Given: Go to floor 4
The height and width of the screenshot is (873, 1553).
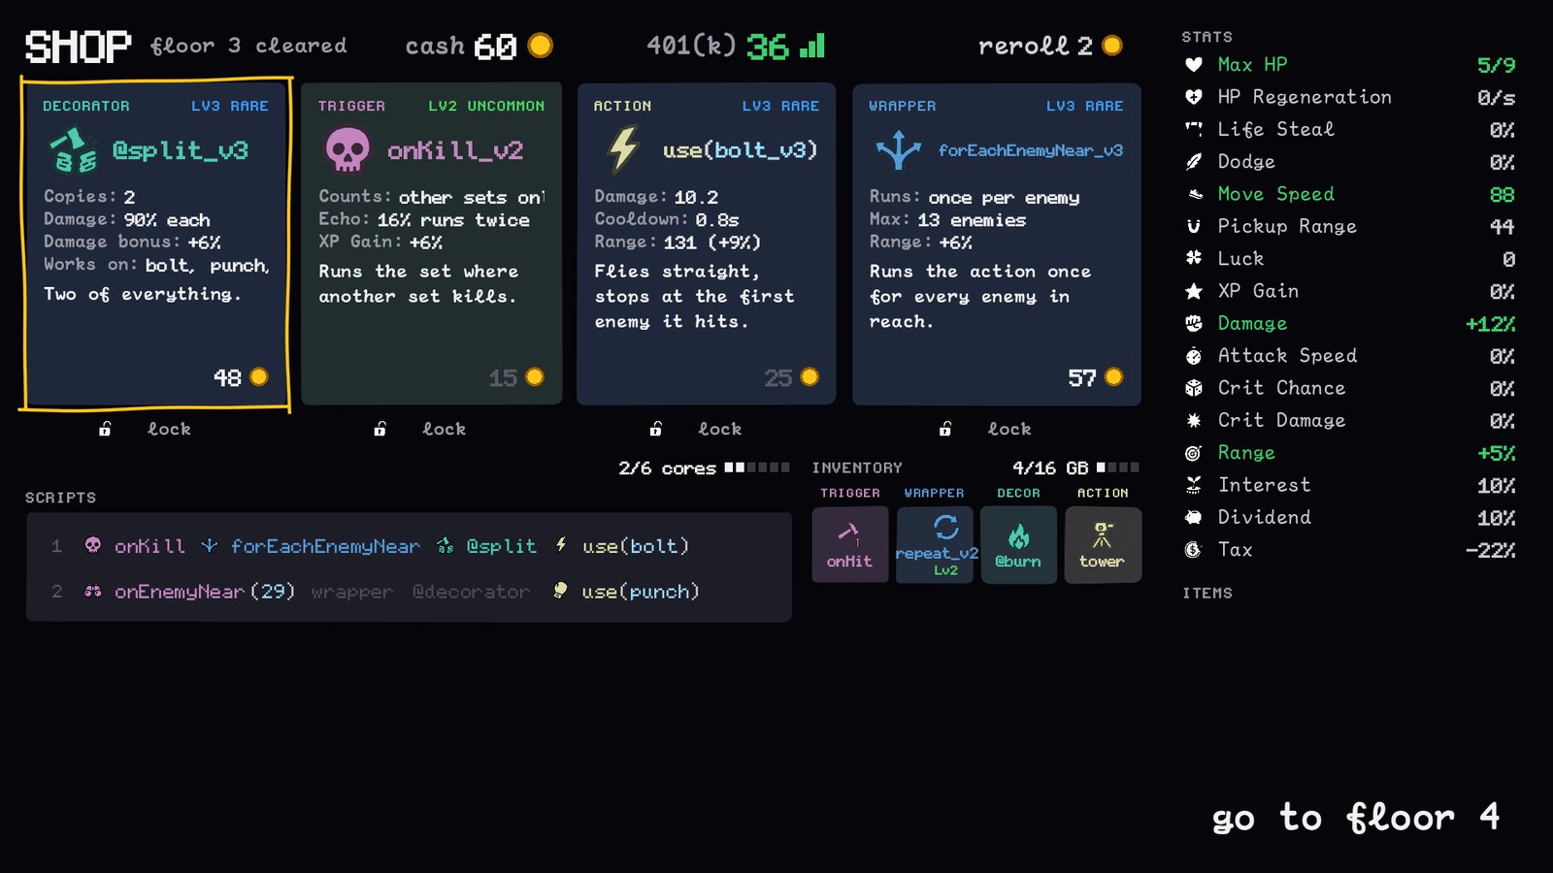Looking at the screenshot, I should pos(1356,818).
